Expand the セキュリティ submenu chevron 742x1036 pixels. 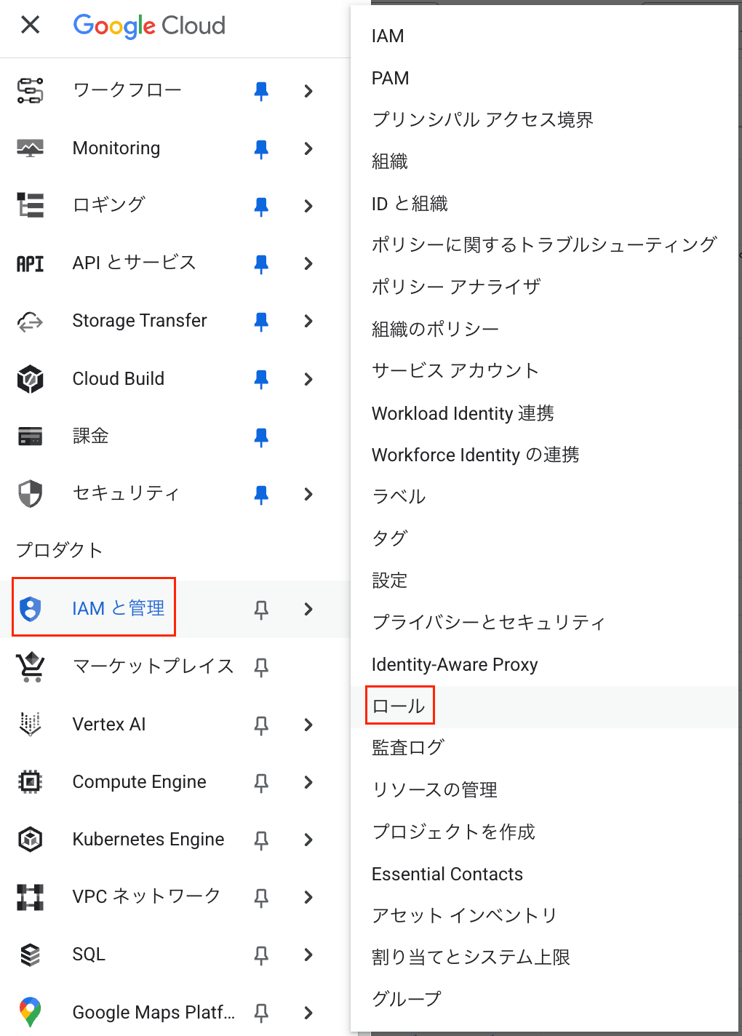pos(308,494)
